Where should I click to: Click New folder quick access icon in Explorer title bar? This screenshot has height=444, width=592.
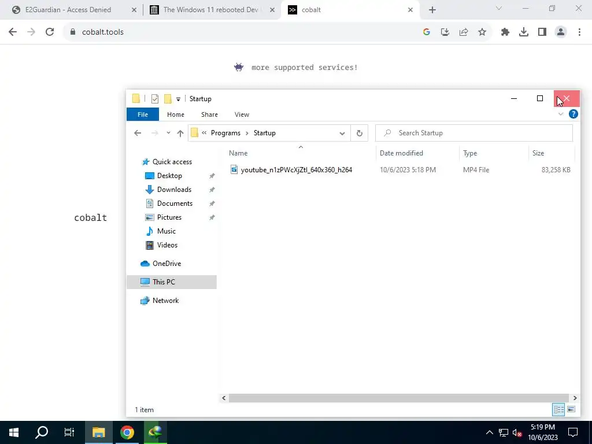pyautogui.click(x=168, y=99)
